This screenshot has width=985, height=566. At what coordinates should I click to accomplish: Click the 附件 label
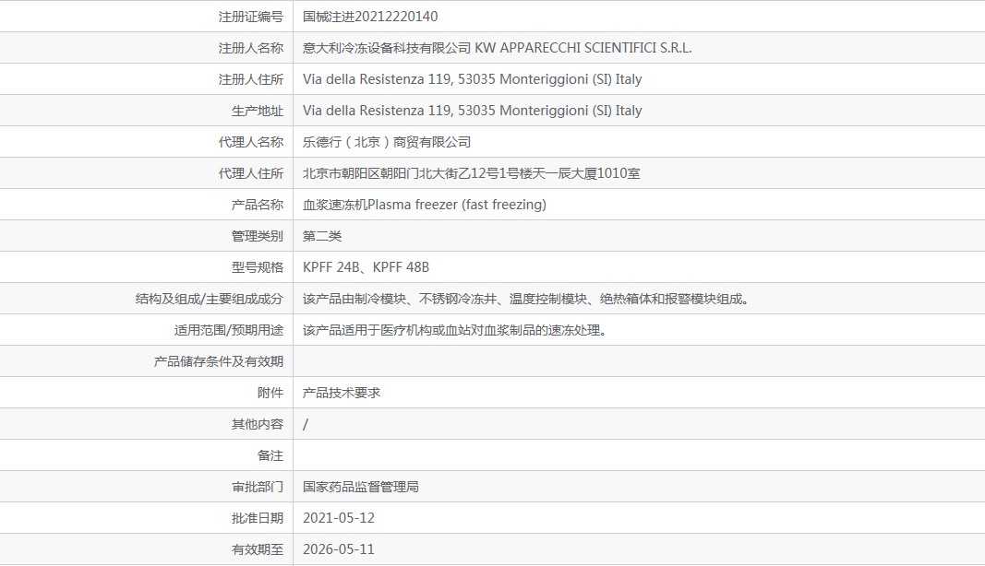pos(270,393)
